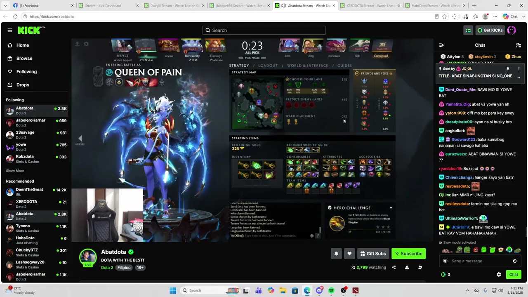Image resolution: width=528 pixels, height=297 pixels.
Task: Switch to the Facebook browser tab
Action: point(43,6)
